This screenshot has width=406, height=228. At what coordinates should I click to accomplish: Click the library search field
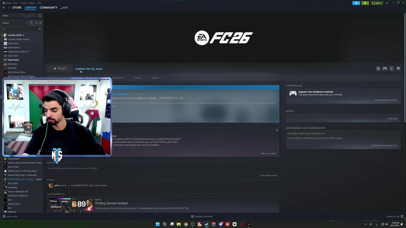click(19, 29)
